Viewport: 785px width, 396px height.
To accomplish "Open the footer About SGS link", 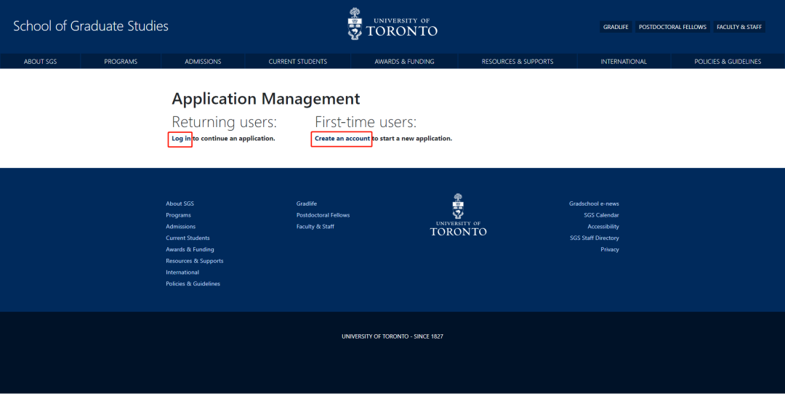I will (180, 203).
